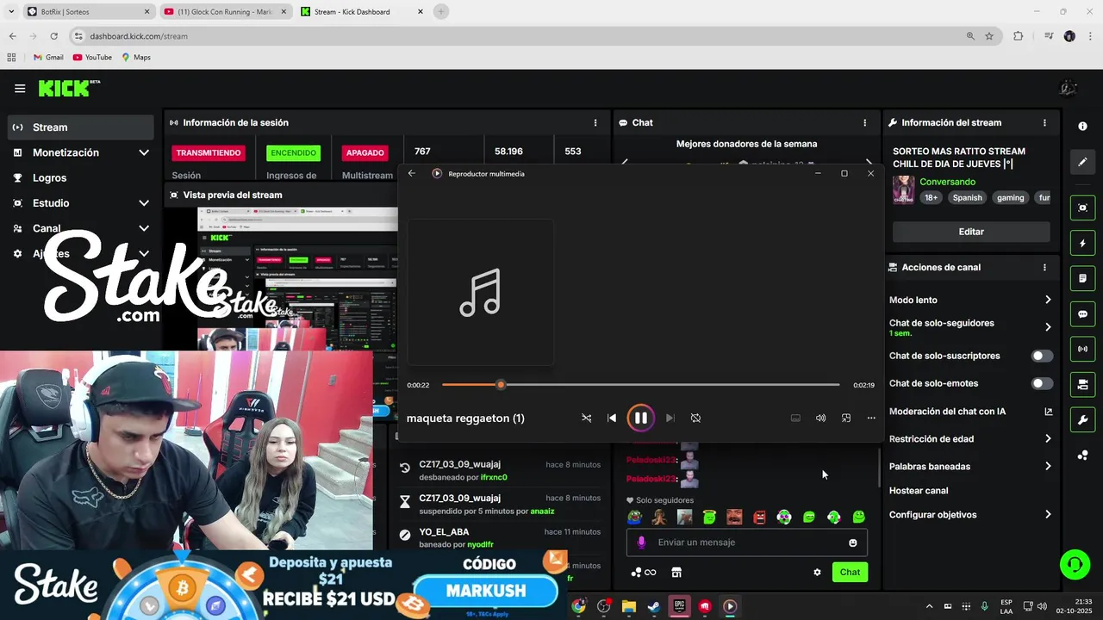Image resolution: width=1103 pixels, height=620 pixels.
Task: Pause playback in the media player
Action: [x=640, y=418]
